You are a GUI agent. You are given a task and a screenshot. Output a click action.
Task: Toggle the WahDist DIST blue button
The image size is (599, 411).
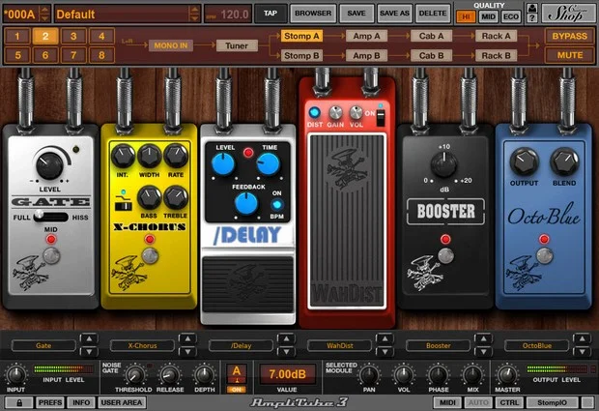coord(315,112)
